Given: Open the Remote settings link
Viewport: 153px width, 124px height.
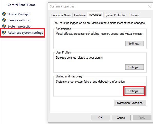Looking at the screenshot, I should point(19,20).
